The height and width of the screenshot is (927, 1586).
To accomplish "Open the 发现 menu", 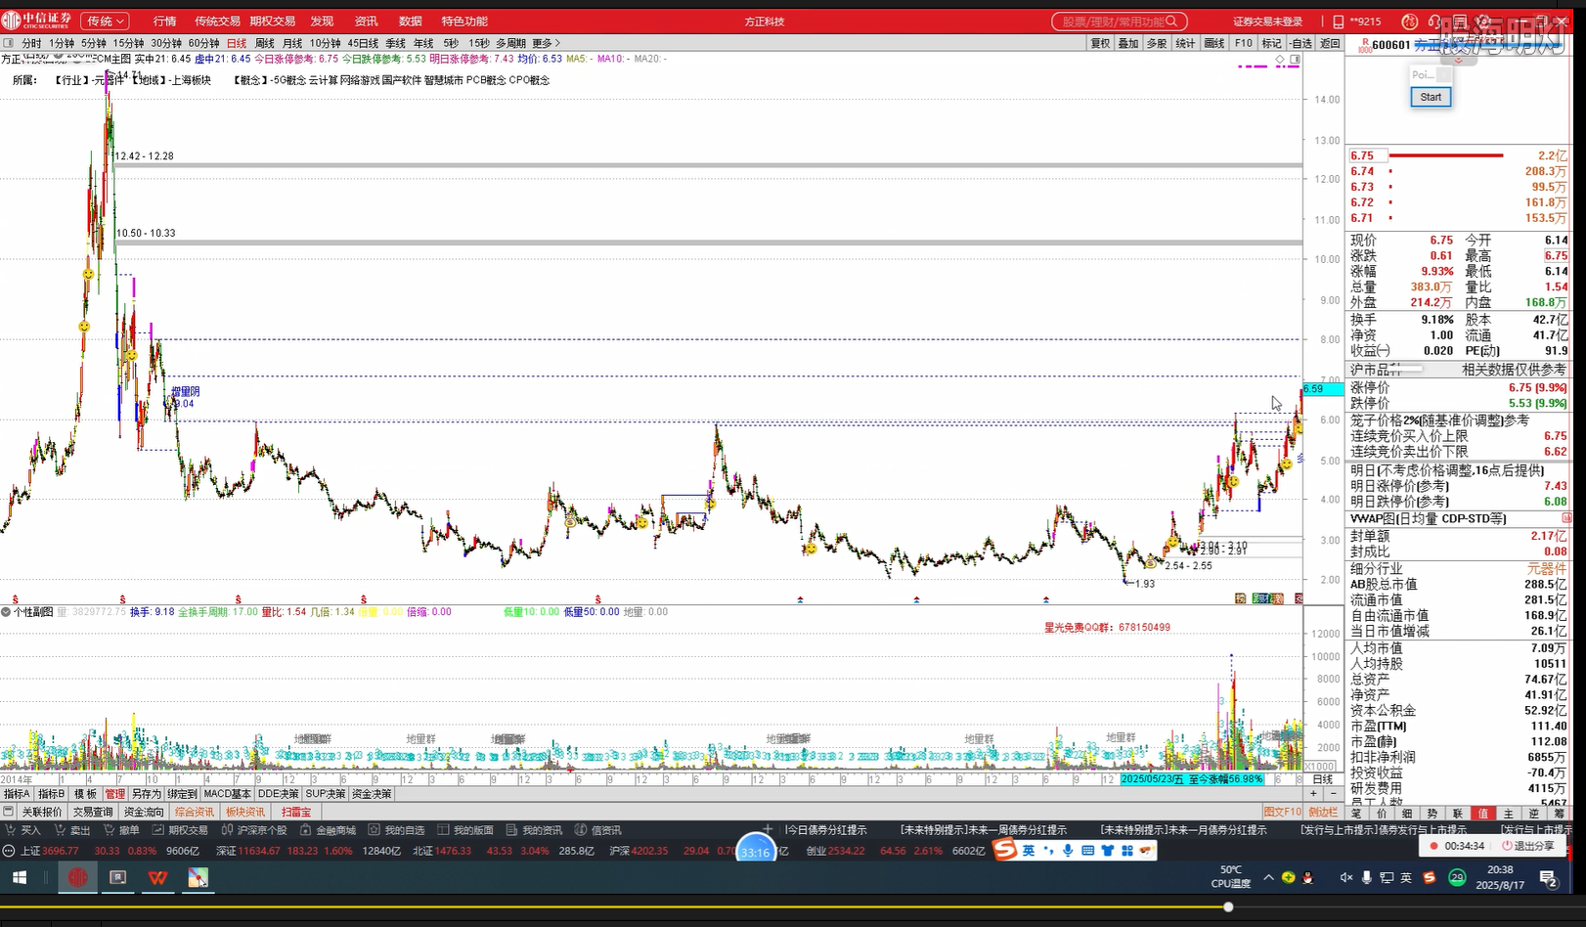I will (x=322, y=21).
